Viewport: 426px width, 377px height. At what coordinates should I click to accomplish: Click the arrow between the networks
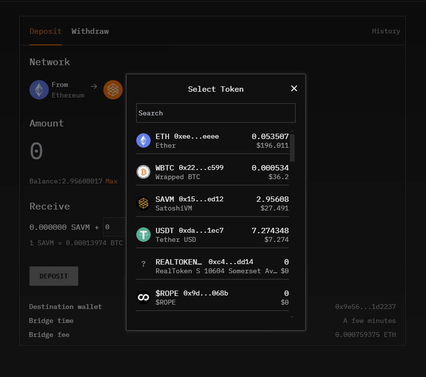(94, 86)
